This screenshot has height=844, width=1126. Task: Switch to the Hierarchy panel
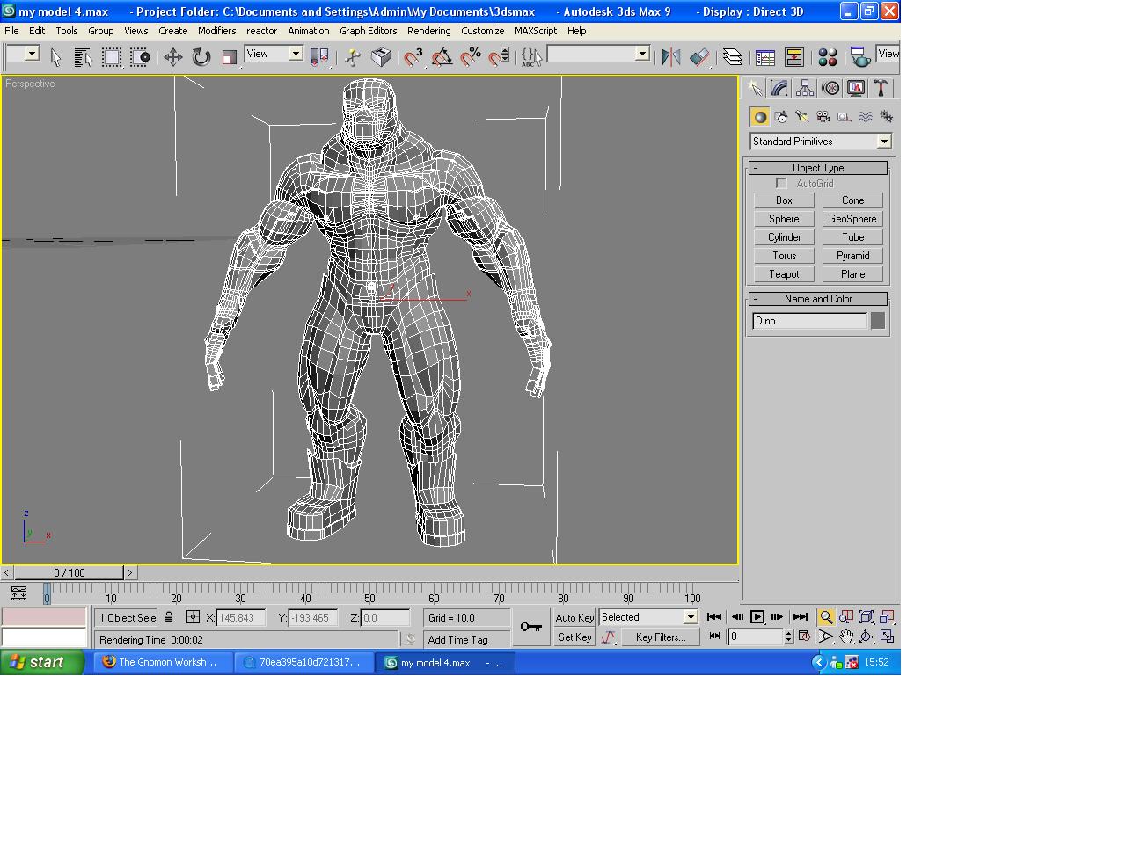[805, 88]
